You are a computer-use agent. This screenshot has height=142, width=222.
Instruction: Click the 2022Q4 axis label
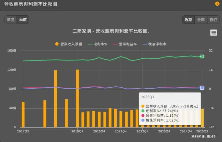point(142,131)
